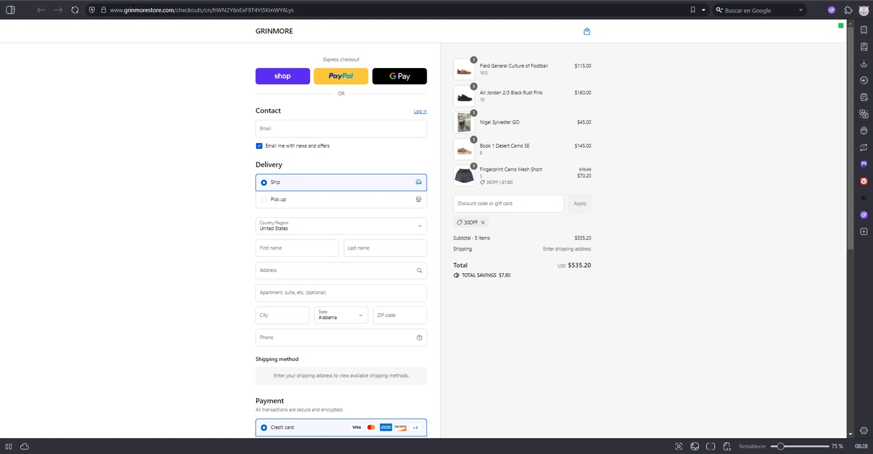The height and width of the screenshot is (454, 873).
Task: Open sync cloud icon in status bar
Action: tap(24, 446)
